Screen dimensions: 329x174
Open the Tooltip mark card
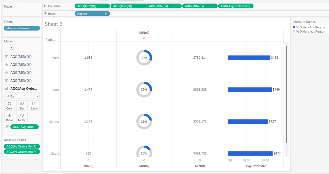click(22, 117)
